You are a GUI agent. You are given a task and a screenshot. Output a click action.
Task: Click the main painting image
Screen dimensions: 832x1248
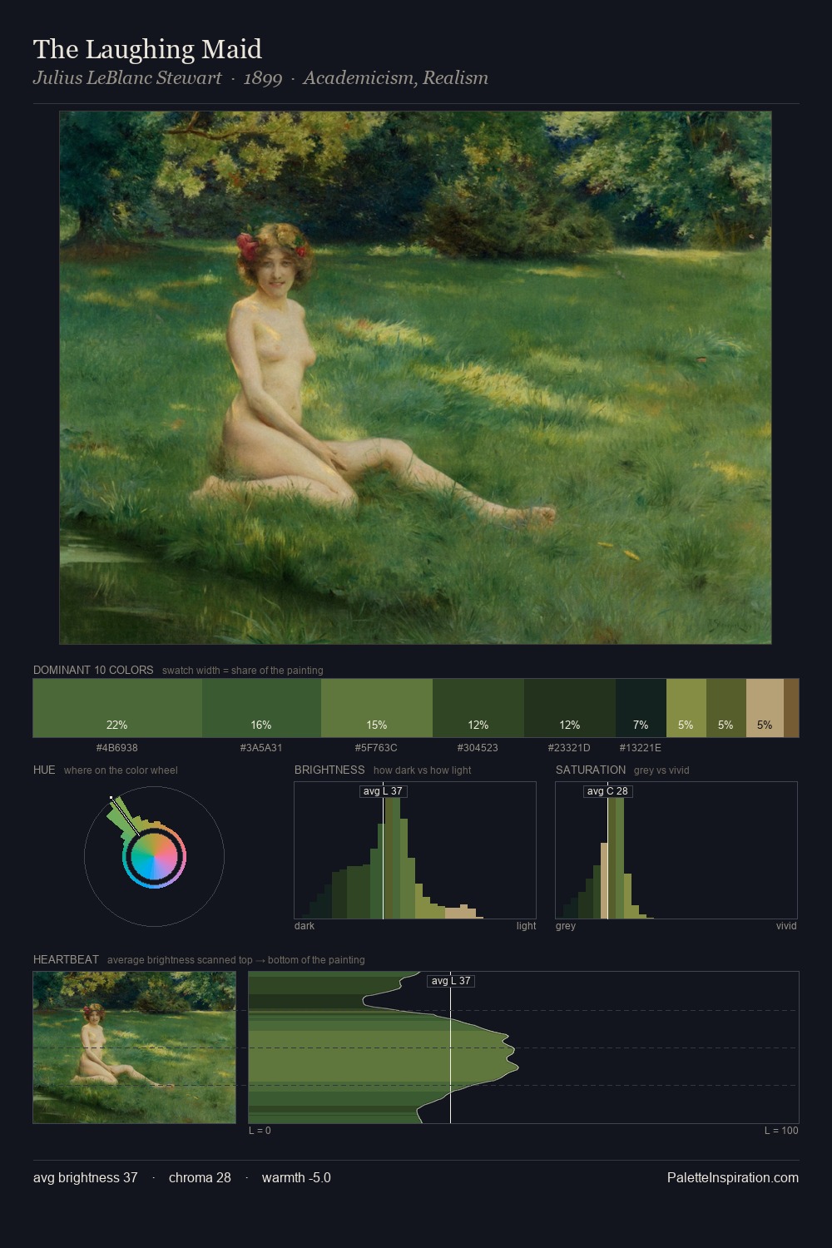(x=415, y=378)
